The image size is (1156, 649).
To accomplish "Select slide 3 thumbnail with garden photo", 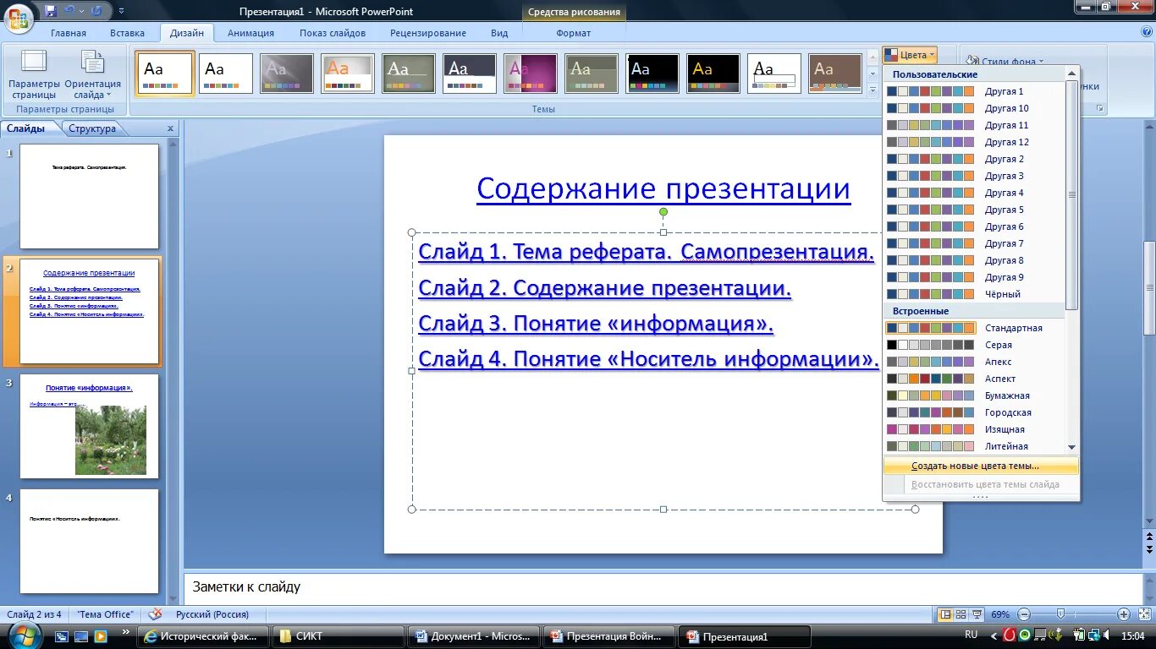I will (89, 426).
